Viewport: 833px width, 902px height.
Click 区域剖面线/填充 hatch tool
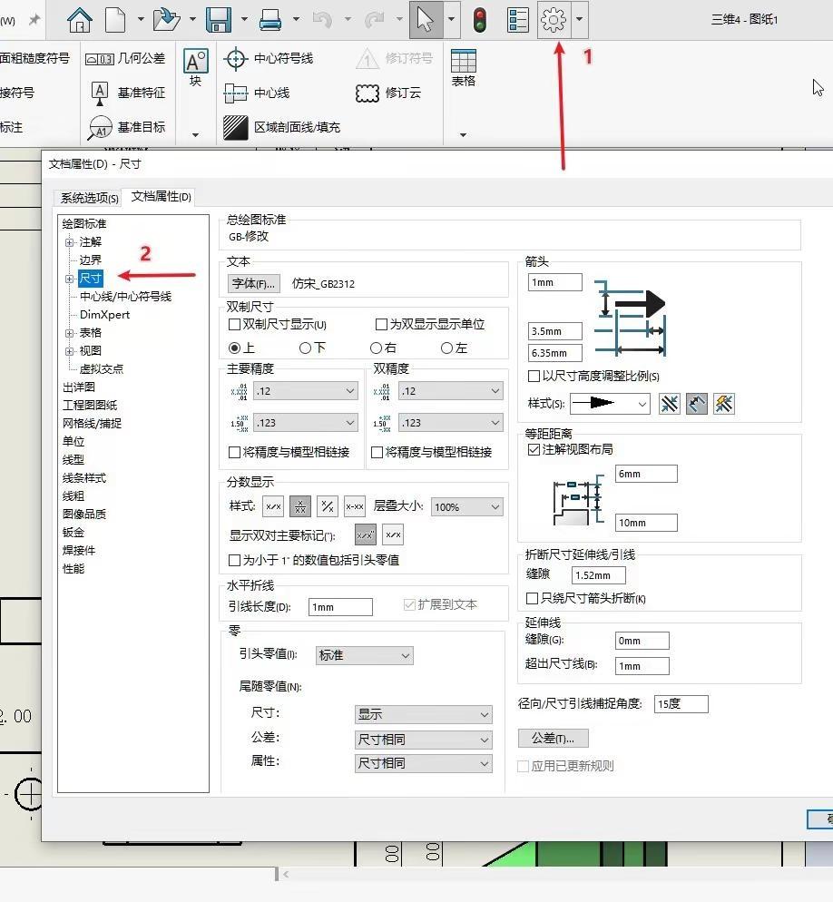click(282, 127)
